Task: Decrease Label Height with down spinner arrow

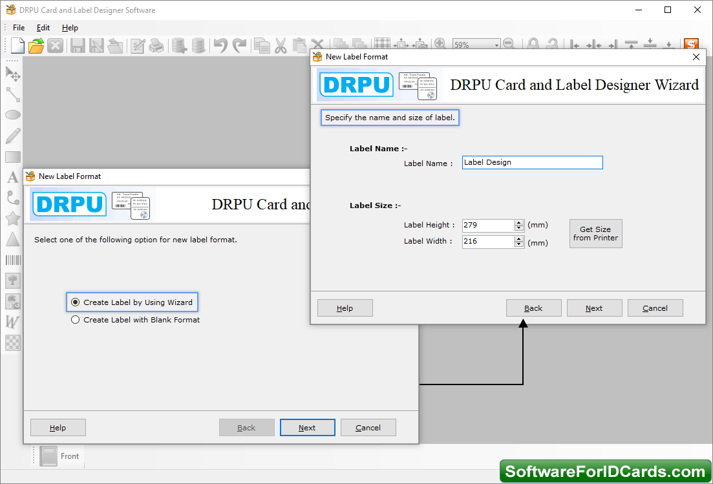Action: pyautogui.click(x=519, y=227)
